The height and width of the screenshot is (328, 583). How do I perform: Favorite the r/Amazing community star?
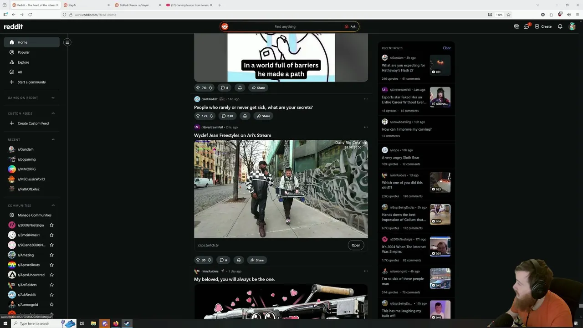[x=51, y=255]
